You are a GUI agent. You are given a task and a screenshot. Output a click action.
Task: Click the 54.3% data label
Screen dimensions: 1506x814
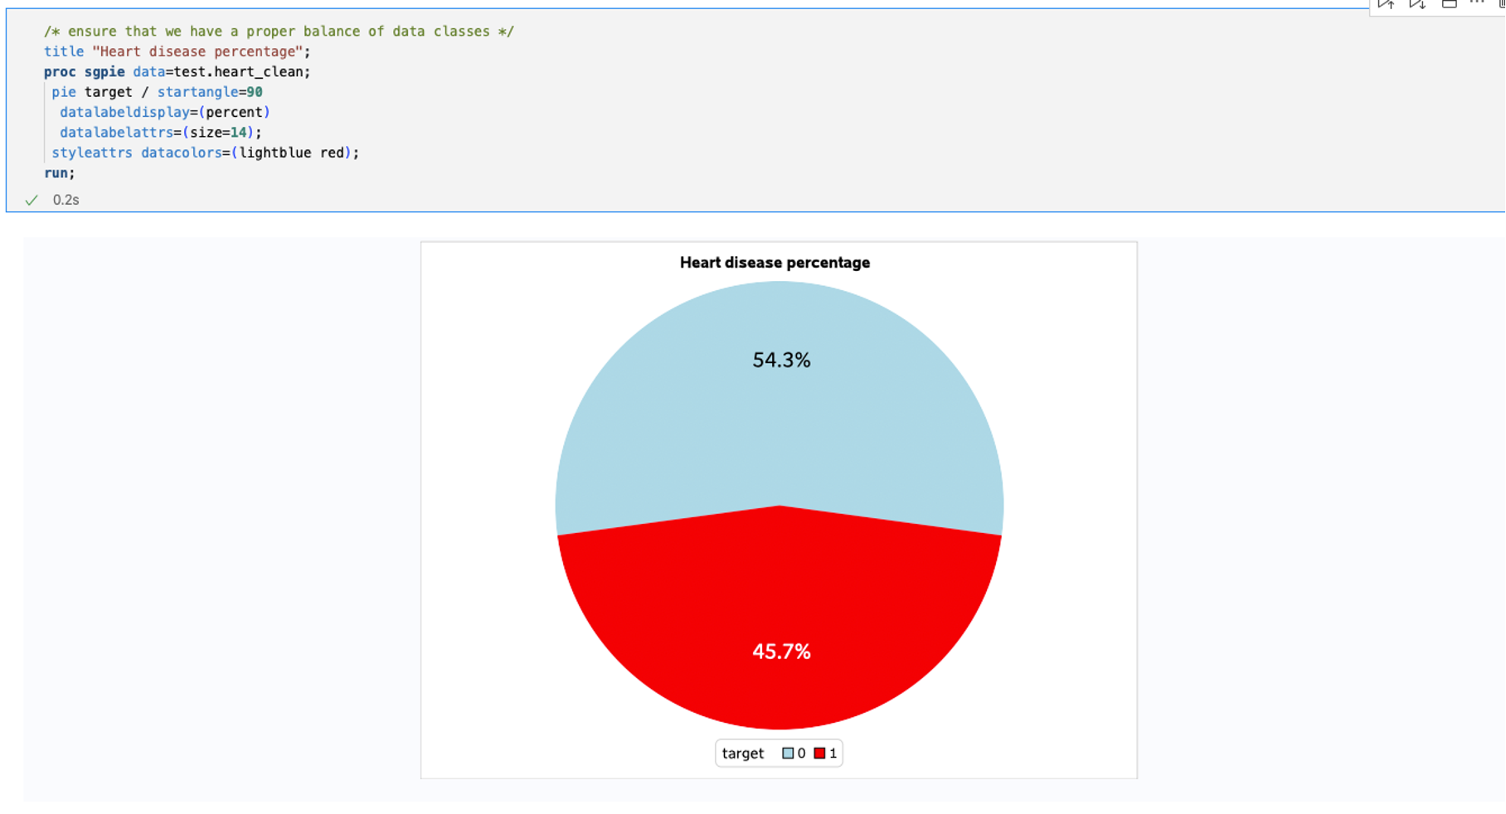pyautogui.click(x=781, y=360)
